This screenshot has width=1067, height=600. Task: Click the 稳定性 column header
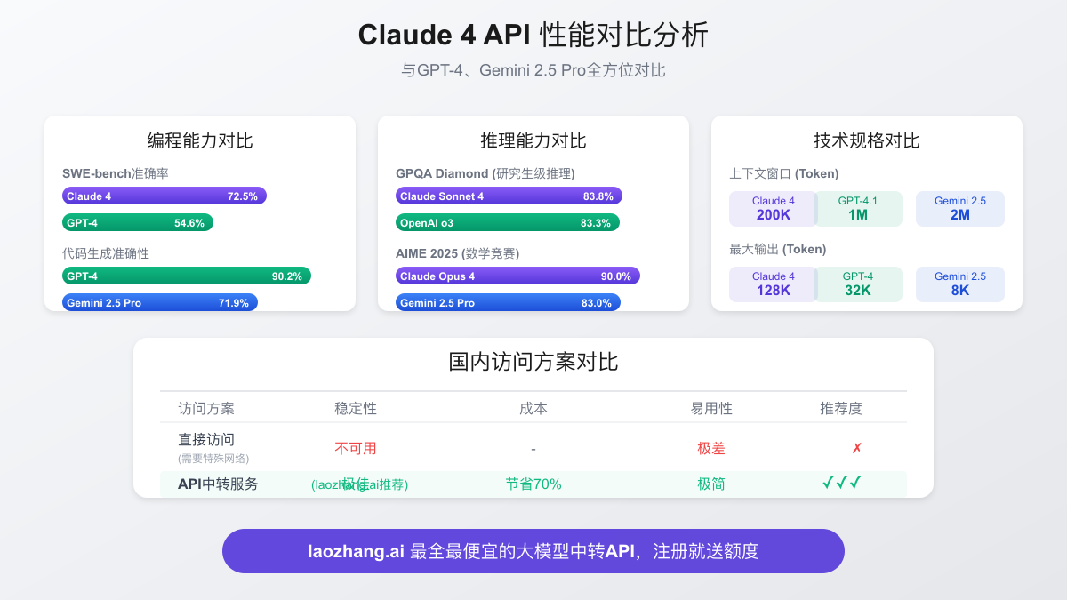(x=356, y=409)
